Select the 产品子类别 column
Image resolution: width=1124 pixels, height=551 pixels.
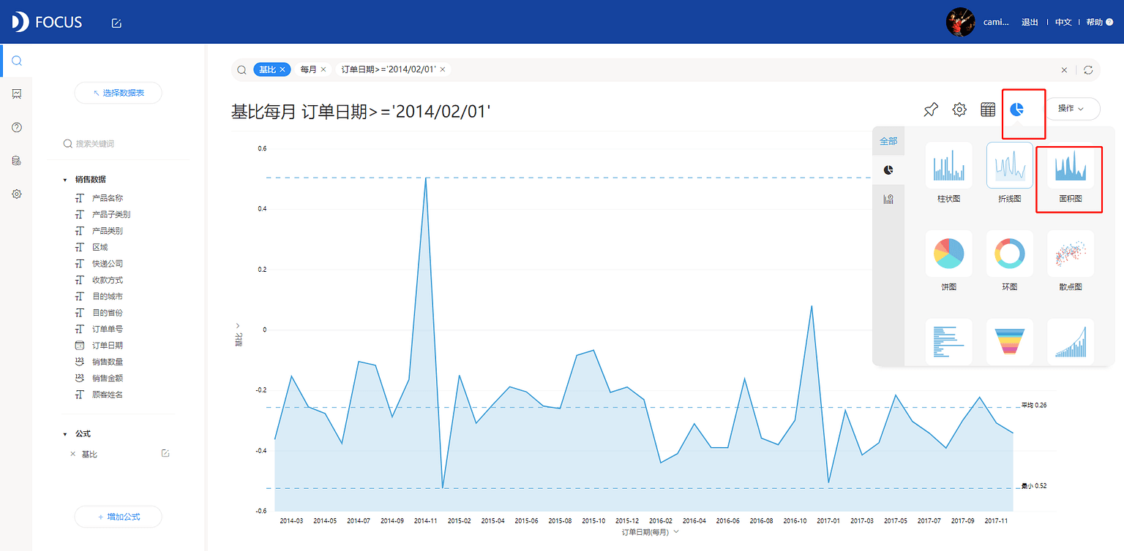pyautogui.click(x=111, y=214)
